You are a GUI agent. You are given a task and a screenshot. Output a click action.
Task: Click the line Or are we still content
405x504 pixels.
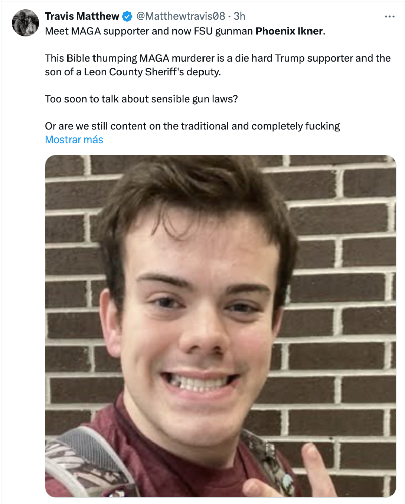tap(192, 126)
